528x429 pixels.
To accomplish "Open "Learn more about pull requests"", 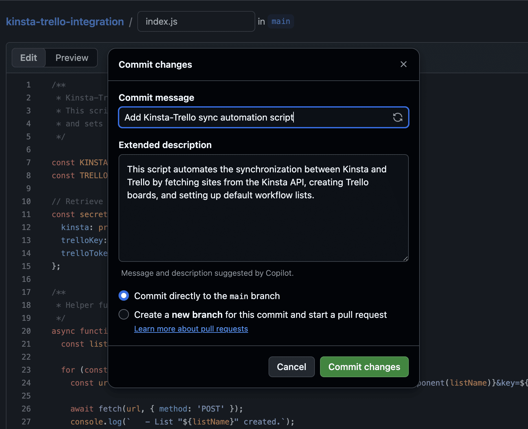I will click(x=191, y=329).
